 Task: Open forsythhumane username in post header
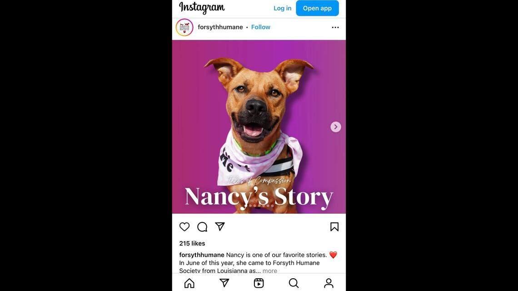click(220, 27)
